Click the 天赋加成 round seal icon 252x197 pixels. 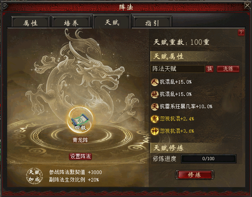point(34,176)
